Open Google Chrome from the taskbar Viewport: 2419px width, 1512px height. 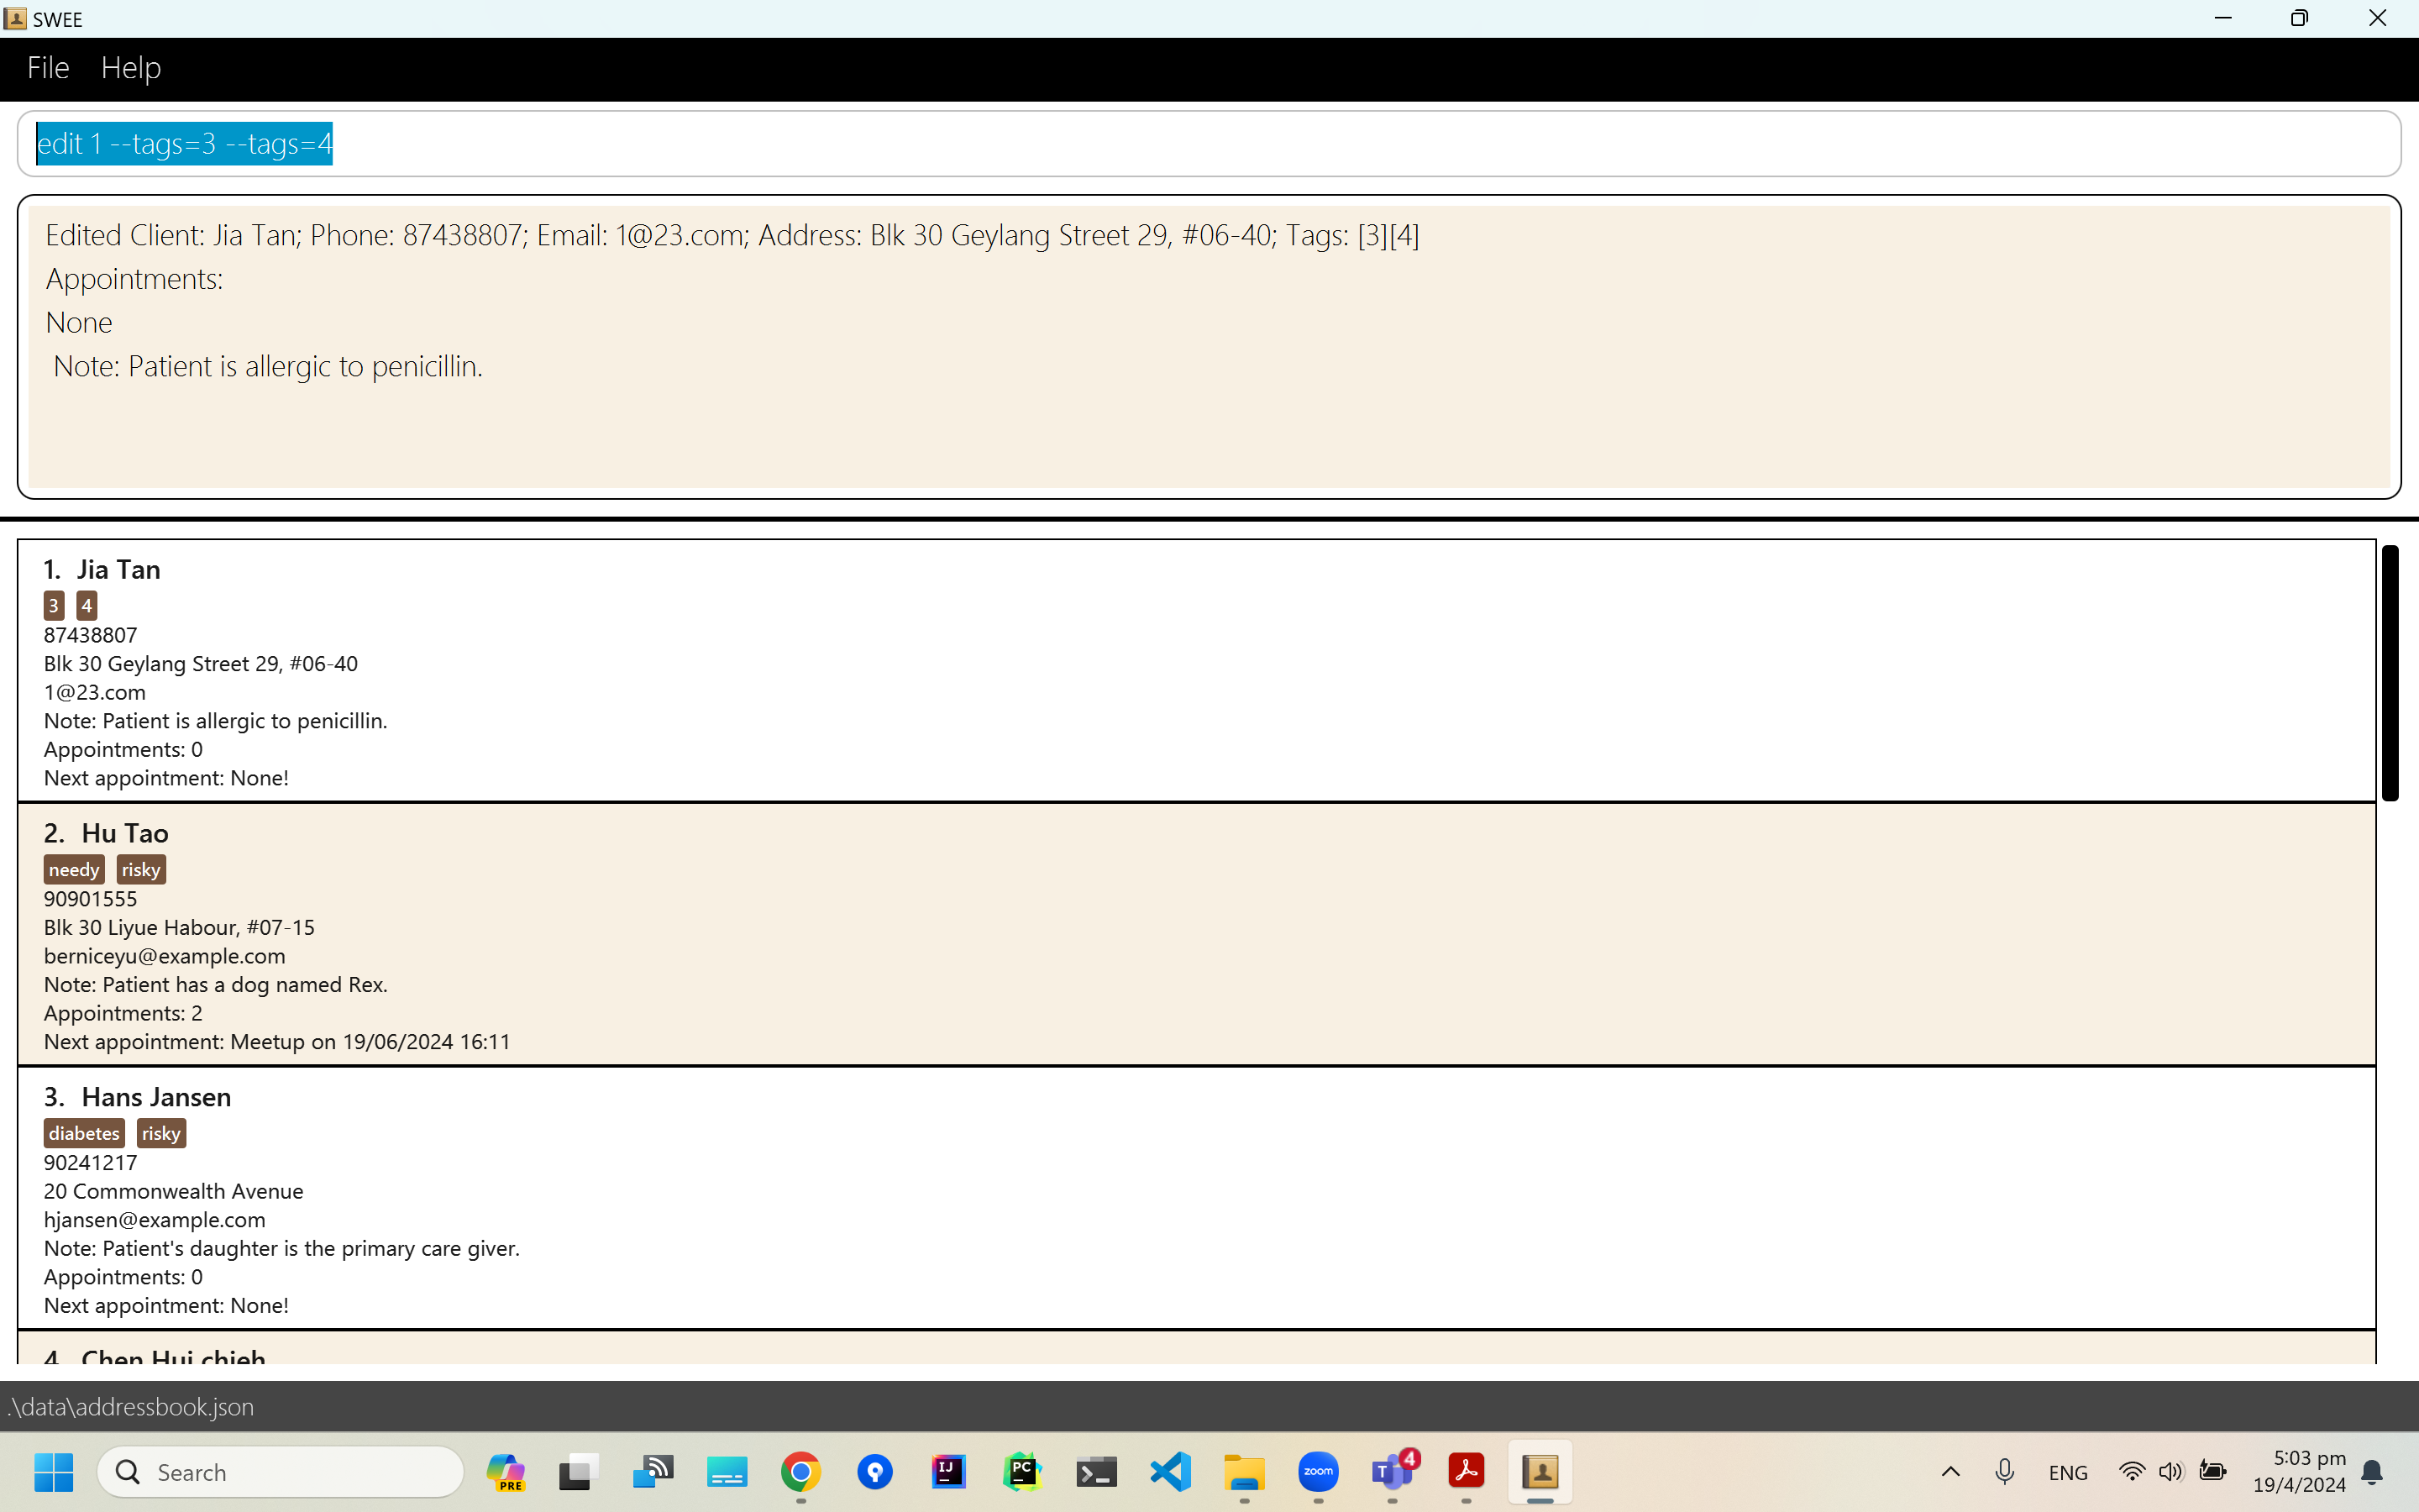click(x=800, y=1472)
